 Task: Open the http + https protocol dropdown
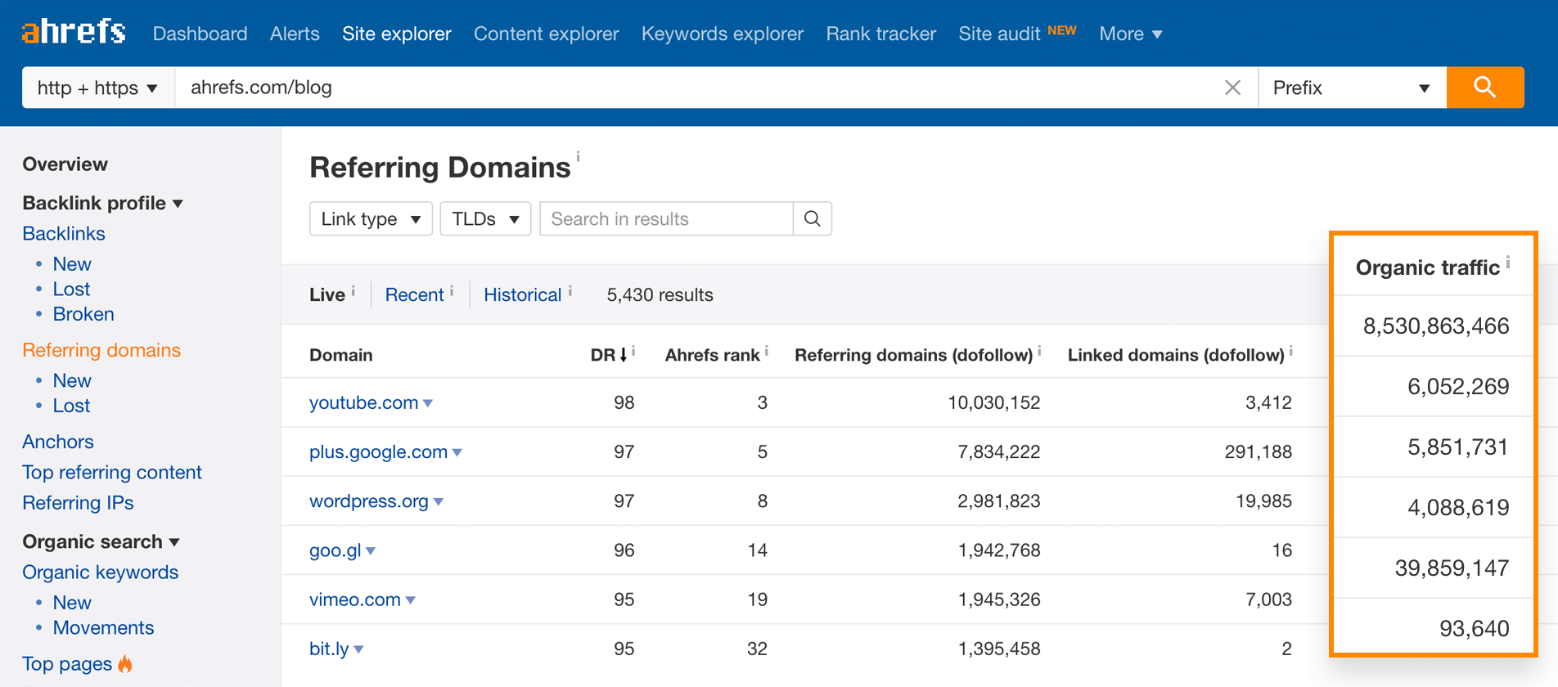[97, 88]
